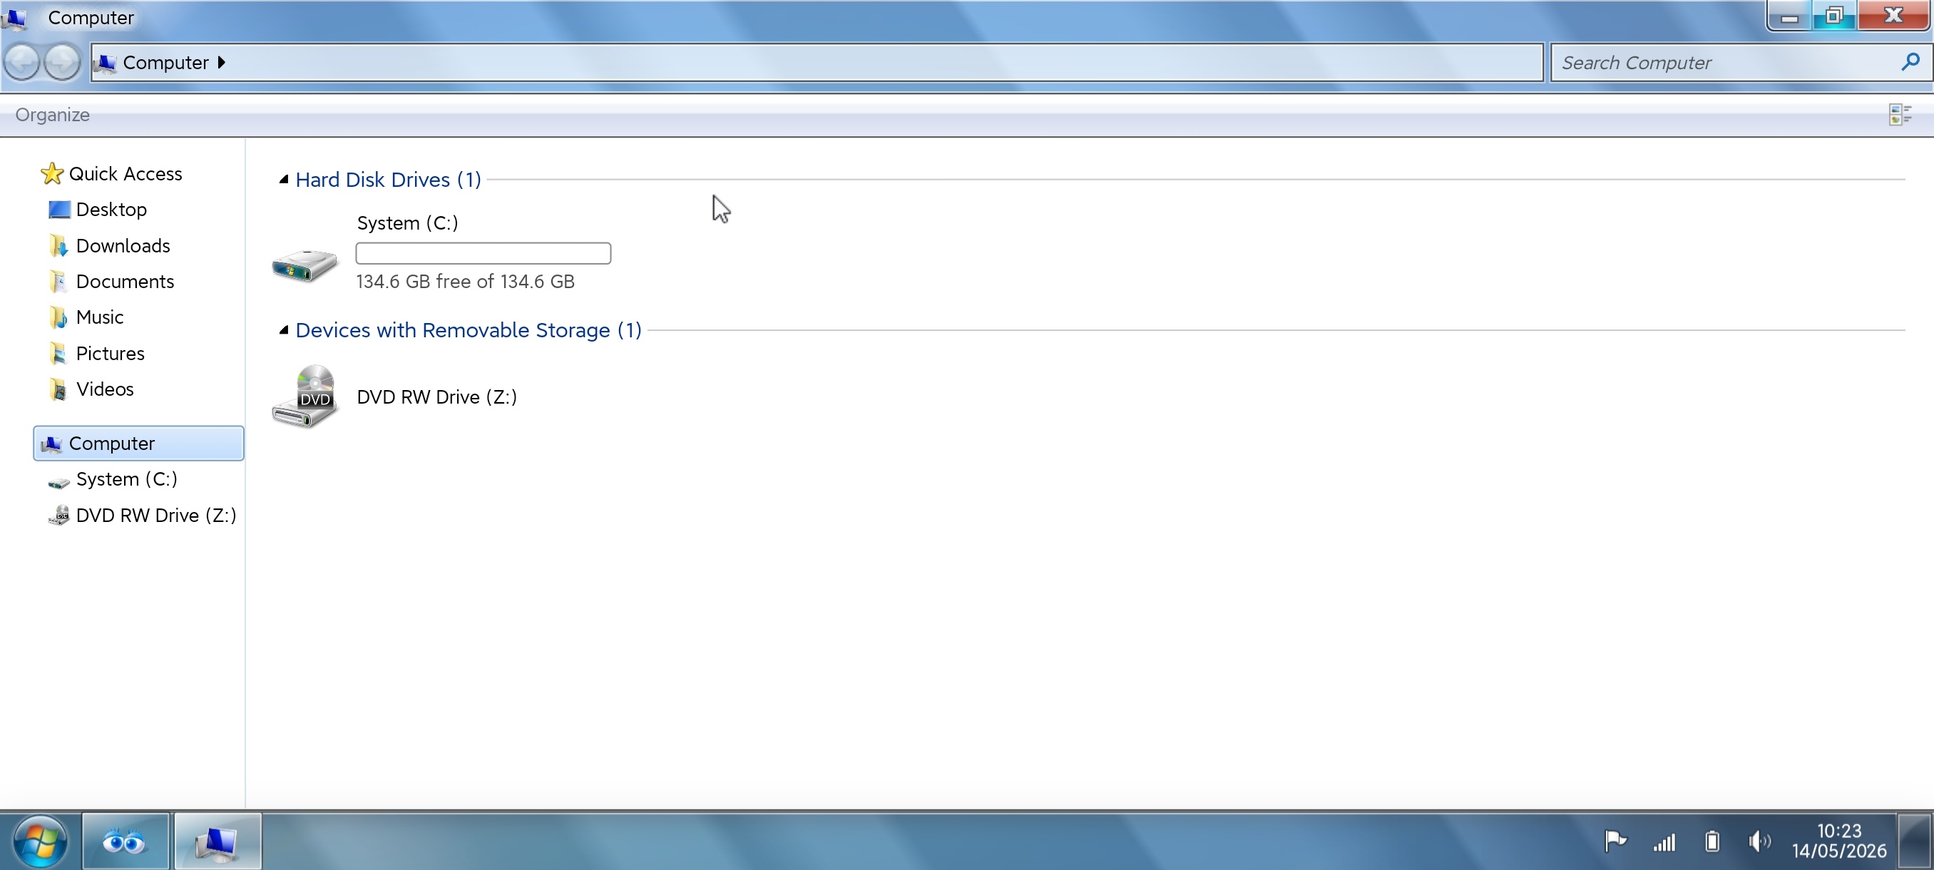This screenshot has width=1934, height=870.
Task: Open the DVD RW Drive (Z:) icon
Action: coord(304,396)
